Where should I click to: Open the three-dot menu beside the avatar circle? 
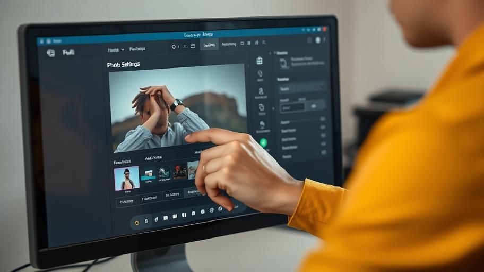click(324, 40)
